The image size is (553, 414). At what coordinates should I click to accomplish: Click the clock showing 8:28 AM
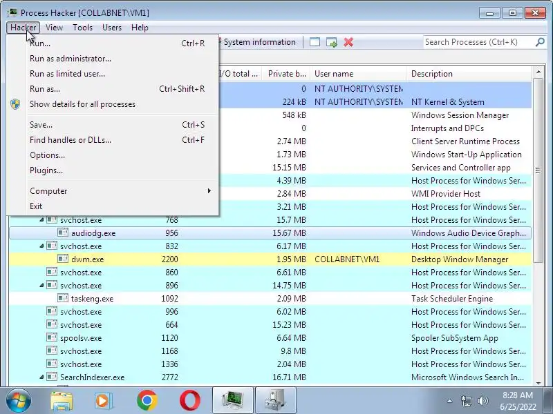(517, 395)
